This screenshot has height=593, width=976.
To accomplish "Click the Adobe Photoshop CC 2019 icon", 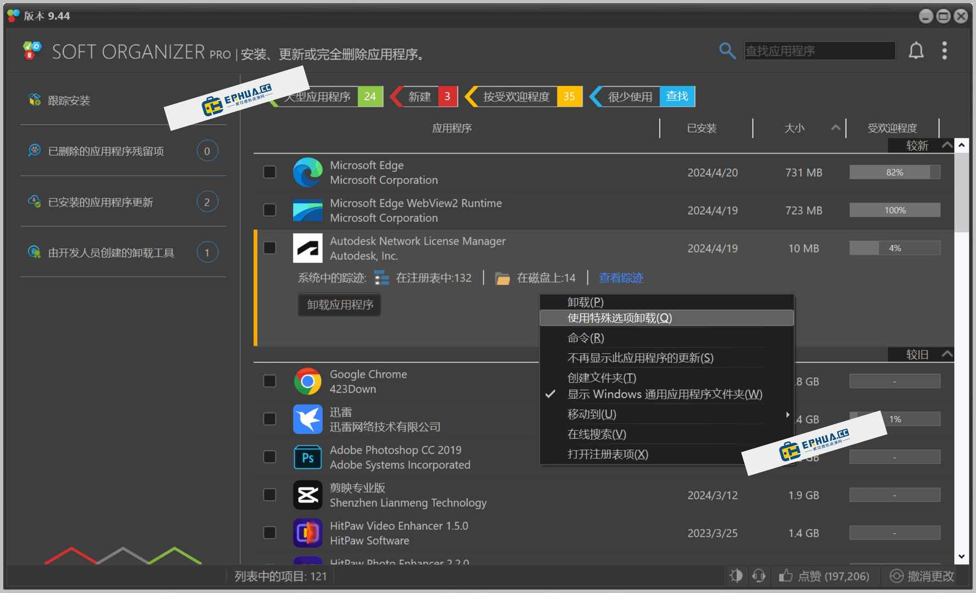I will [x=307, y=457].
